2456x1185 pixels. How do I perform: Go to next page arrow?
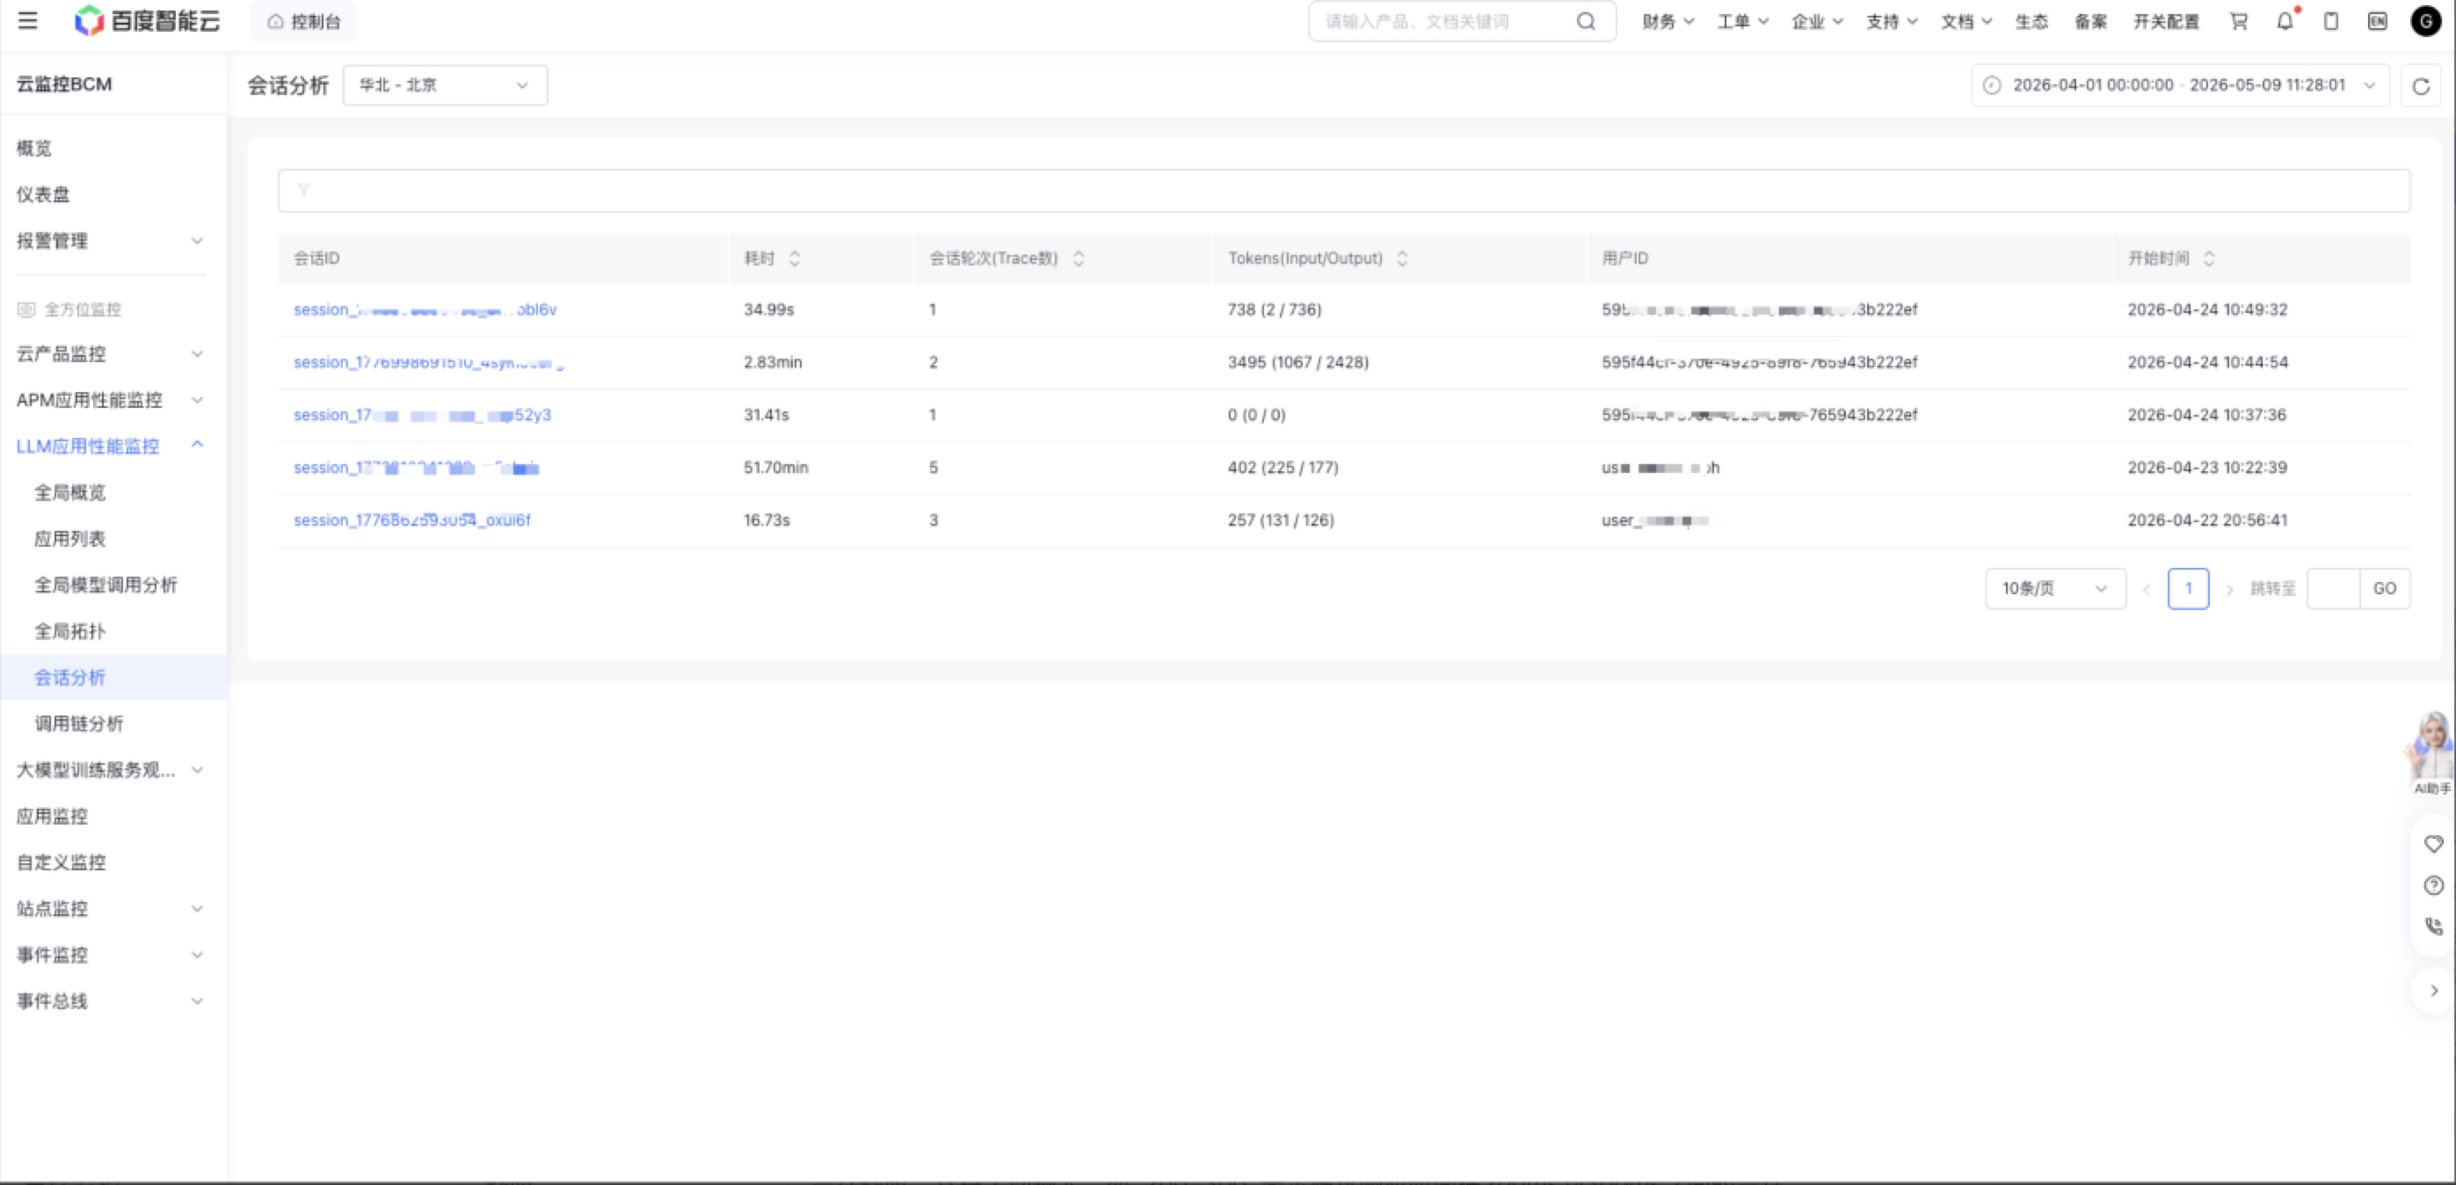(x=2229, y=589)
